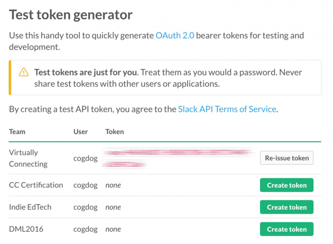Open Slack API Terms of Service link
333x244 pixels.
227,109
